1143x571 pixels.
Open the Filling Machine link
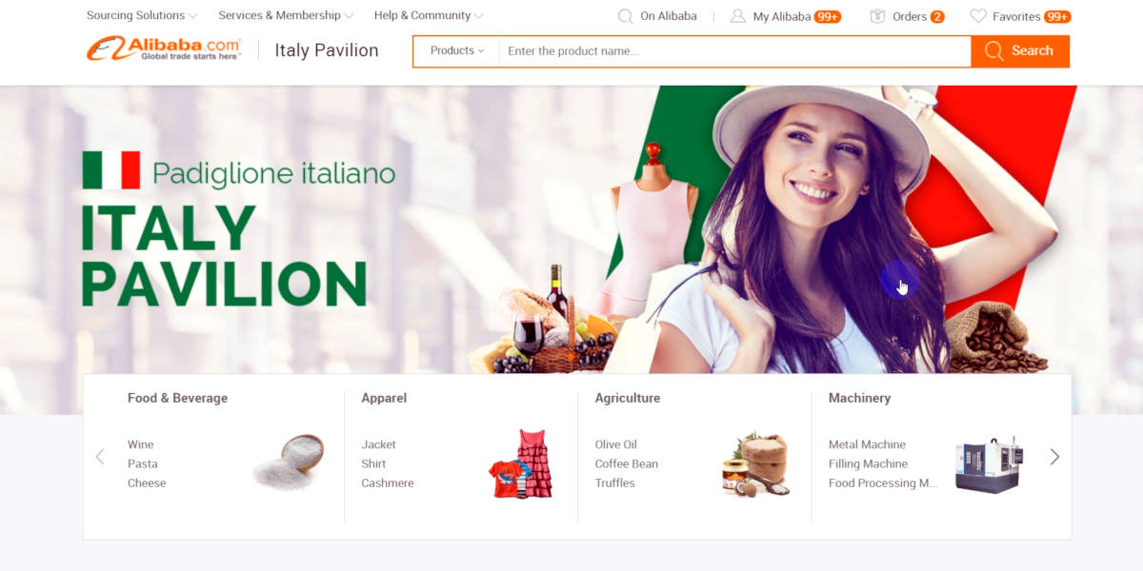[x=868, y=463]
